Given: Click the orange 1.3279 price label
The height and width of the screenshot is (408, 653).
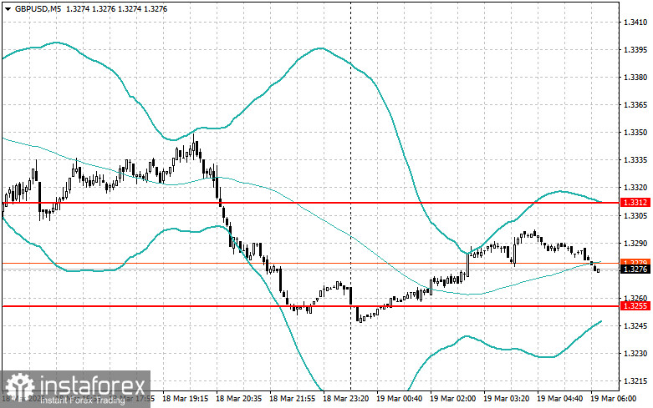Looking at the screenshot, I should (x=635, y=262).
